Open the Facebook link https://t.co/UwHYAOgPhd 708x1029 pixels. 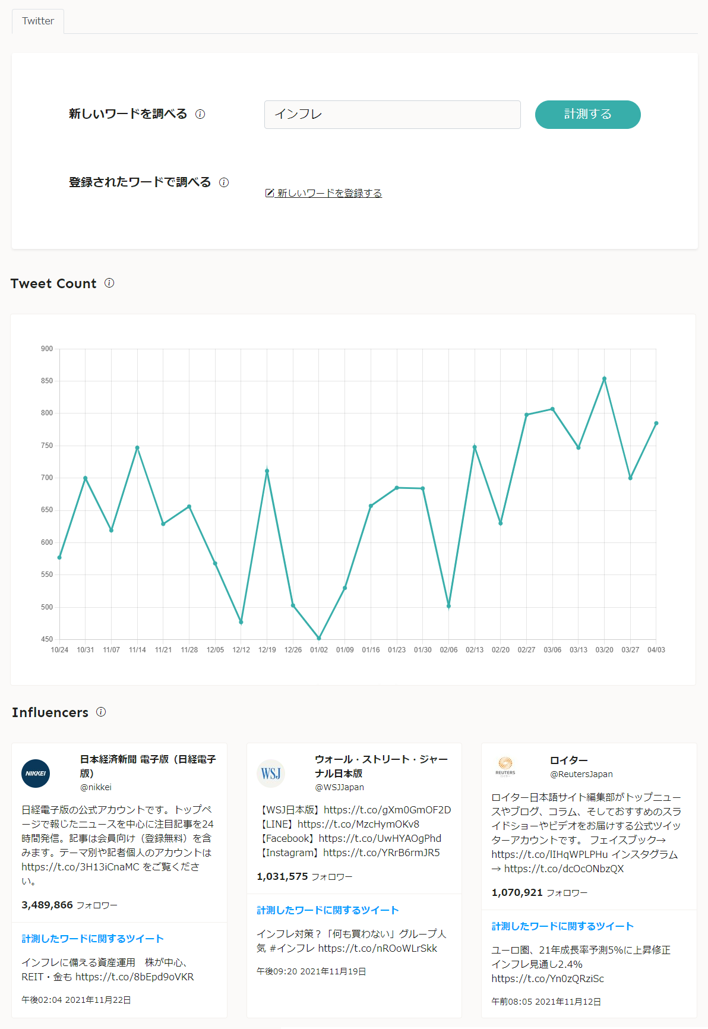380,838
